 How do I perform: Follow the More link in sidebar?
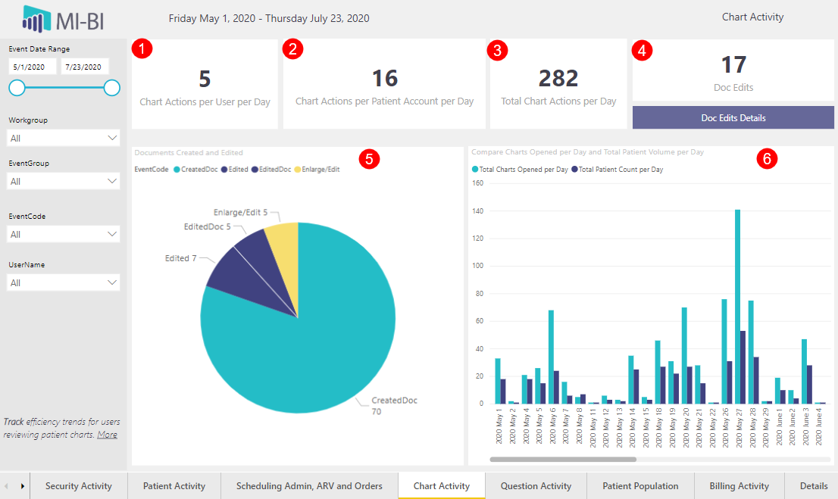[107, 435]
